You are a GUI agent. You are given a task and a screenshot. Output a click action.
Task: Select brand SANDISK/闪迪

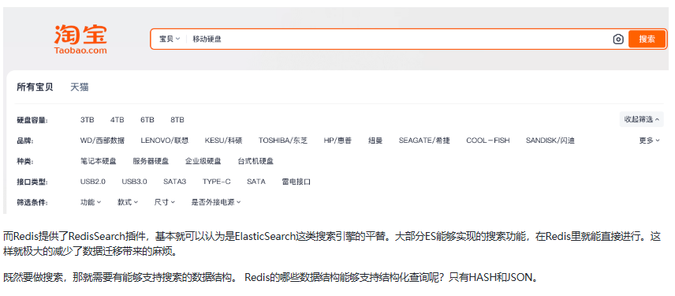tap(550, 141)
